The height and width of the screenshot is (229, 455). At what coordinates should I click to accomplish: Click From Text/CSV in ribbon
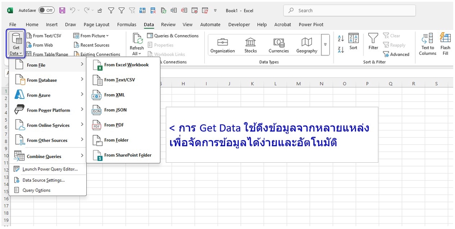(x=44, y=36)
